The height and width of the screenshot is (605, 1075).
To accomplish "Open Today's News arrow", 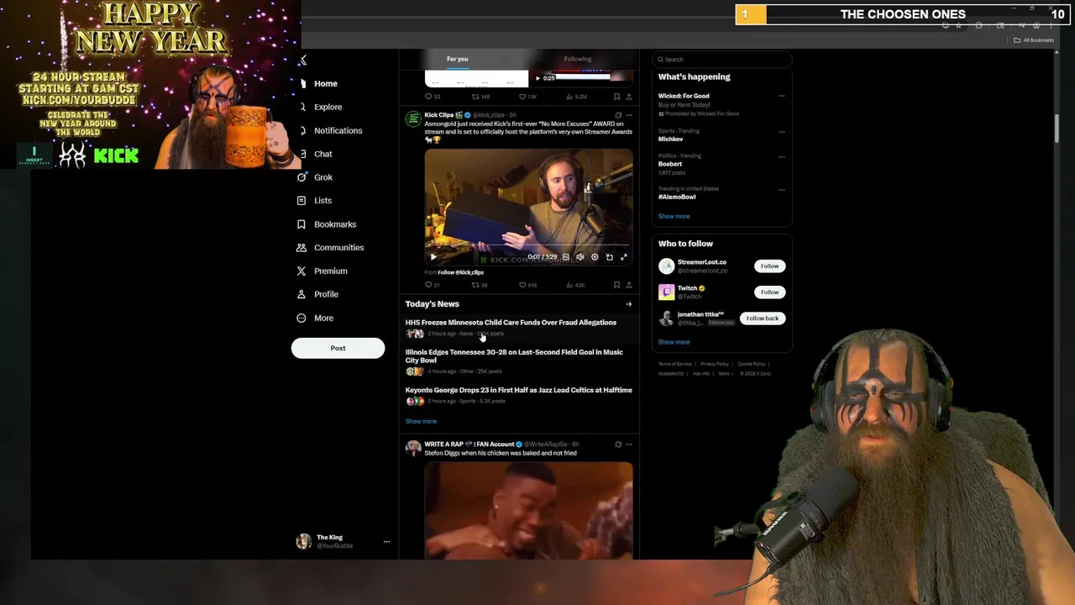I will click(628, 304).
